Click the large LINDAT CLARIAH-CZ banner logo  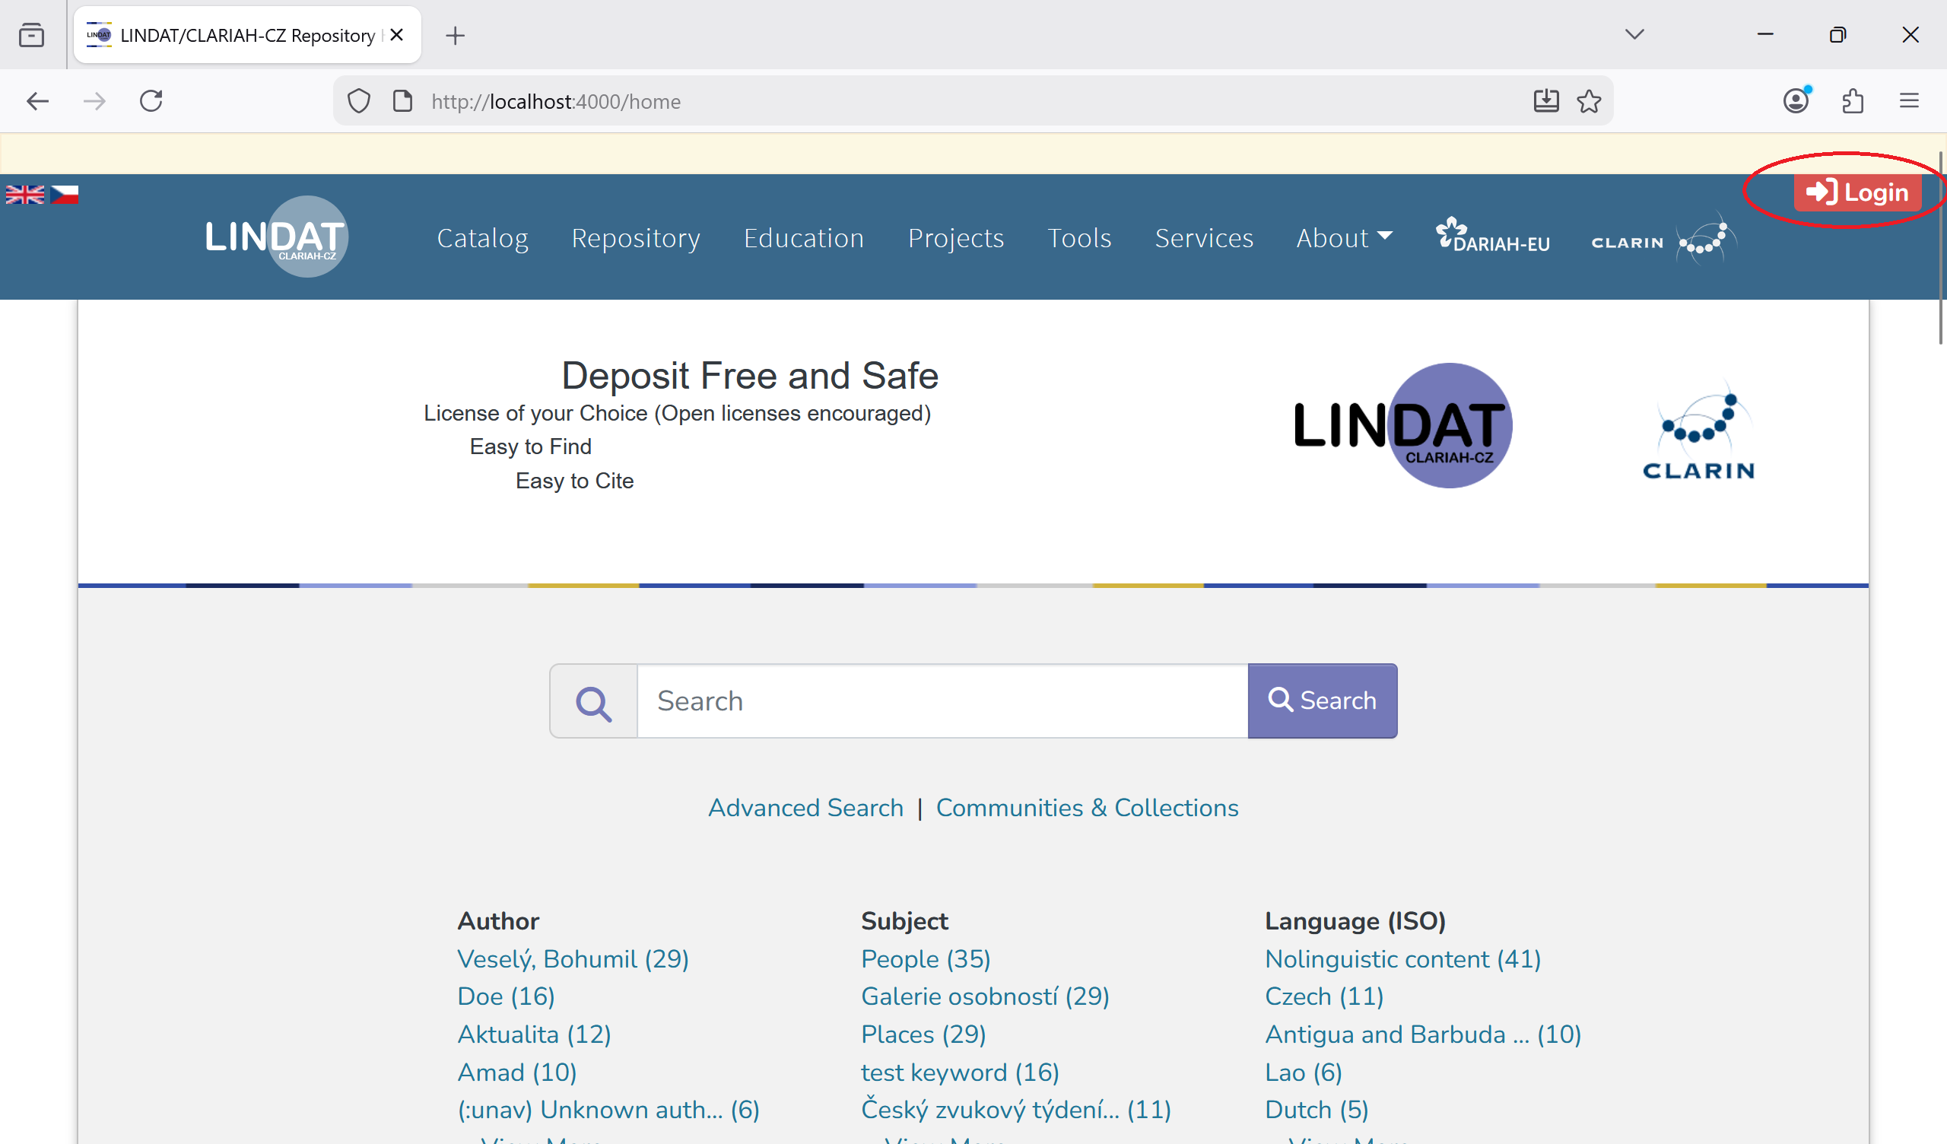point(1403,426)
